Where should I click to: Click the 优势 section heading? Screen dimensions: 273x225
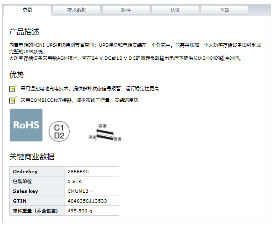point(17,75)
